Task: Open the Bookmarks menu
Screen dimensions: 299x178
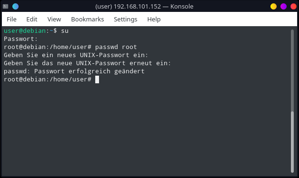Action: [88, 19]
